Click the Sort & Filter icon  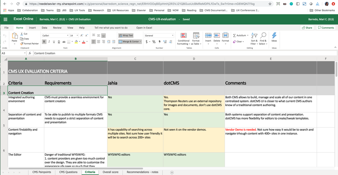(254, 36)
